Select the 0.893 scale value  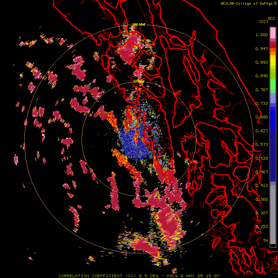coord(262,62)
